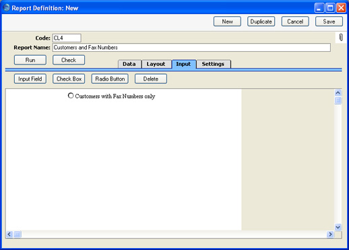Add a Check Box element
349x250 pixels.
pos(69,79)
